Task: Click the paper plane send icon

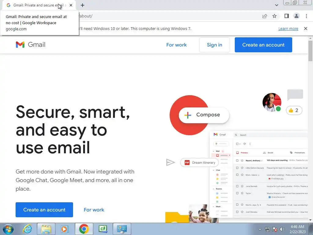Action: click(x=171, y=162)
